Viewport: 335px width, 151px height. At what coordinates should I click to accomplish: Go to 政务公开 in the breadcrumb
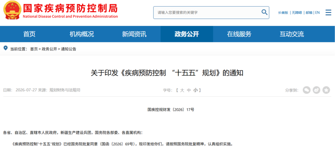tap(49, 49)
